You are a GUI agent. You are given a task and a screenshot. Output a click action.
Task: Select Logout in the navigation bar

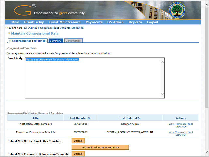coord(153,22)
